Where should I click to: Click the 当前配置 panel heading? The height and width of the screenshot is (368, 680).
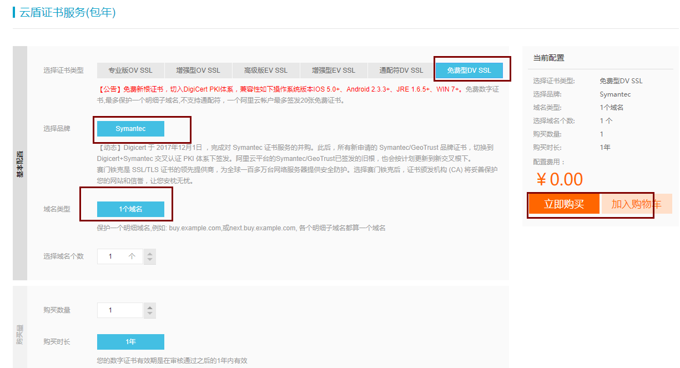pyautogui.click(x=548, y=58)
